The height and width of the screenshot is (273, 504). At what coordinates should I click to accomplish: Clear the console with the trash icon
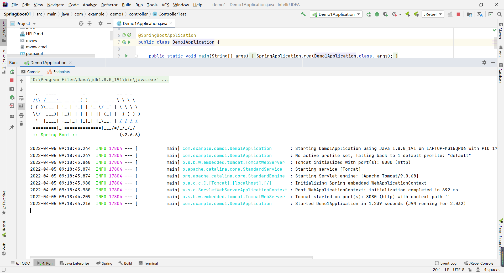coord(21,123)
